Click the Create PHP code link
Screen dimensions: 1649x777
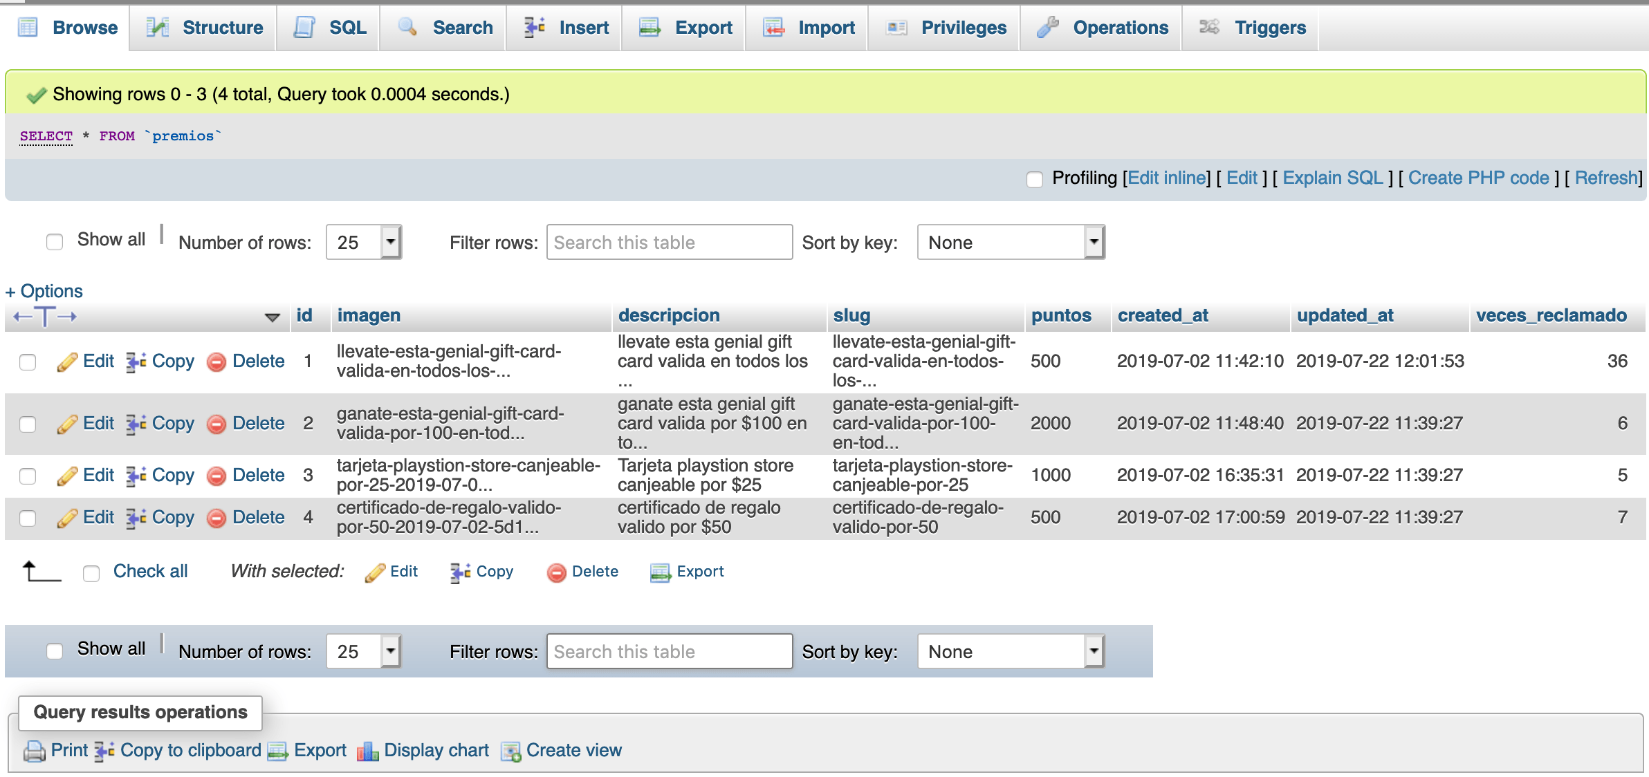pos(1478,178)
